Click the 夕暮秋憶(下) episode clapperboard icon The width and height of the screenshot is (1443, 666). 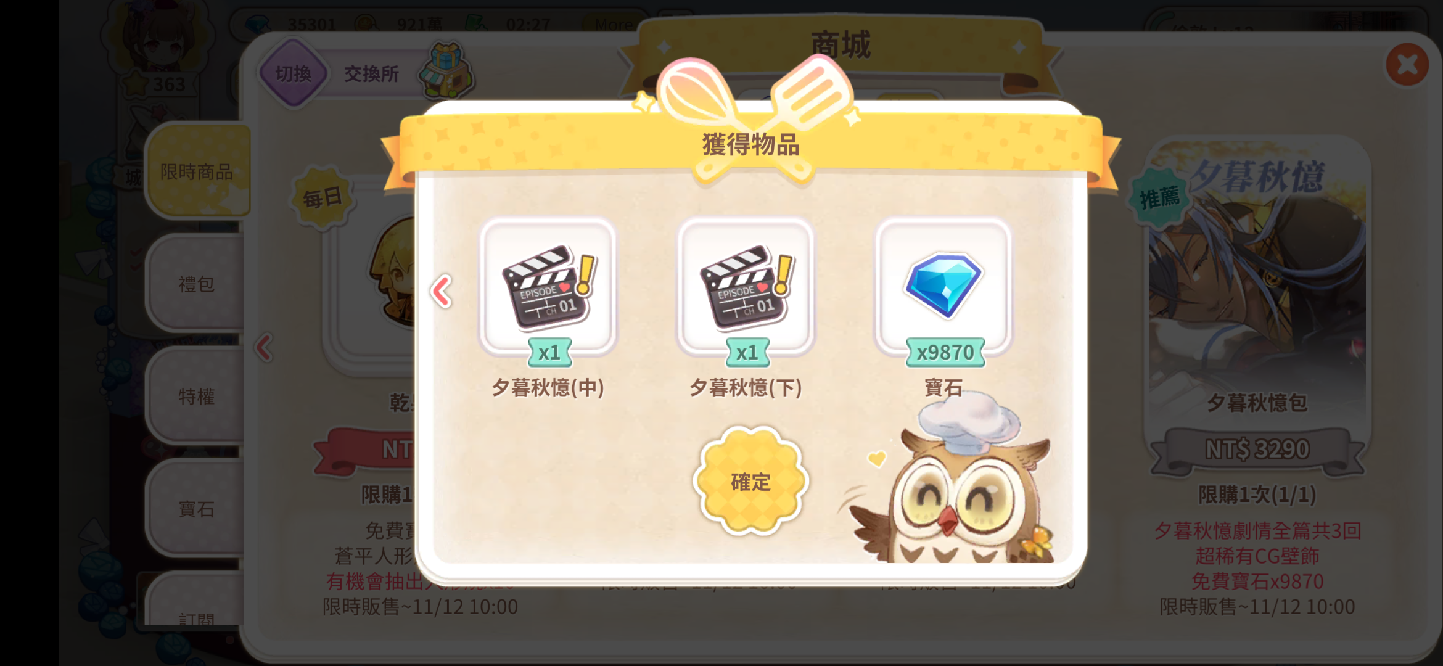point(746,287)
